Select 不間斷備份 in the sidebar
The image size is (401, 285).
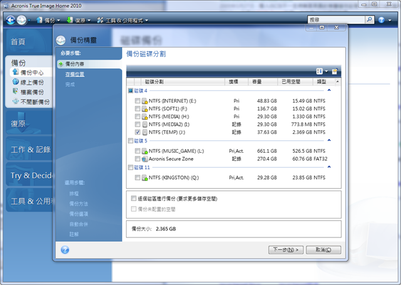[x=35, y=101]
